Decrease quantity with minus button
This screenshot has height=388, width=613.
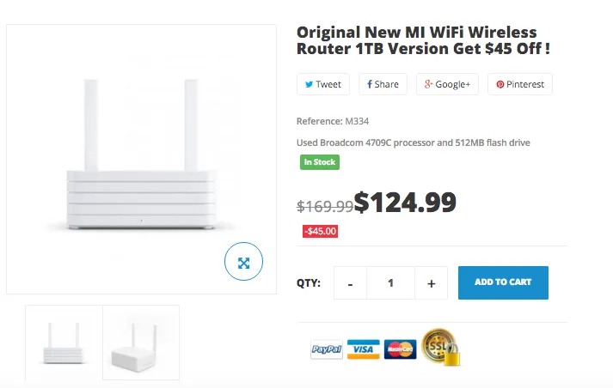coord(351,282)
